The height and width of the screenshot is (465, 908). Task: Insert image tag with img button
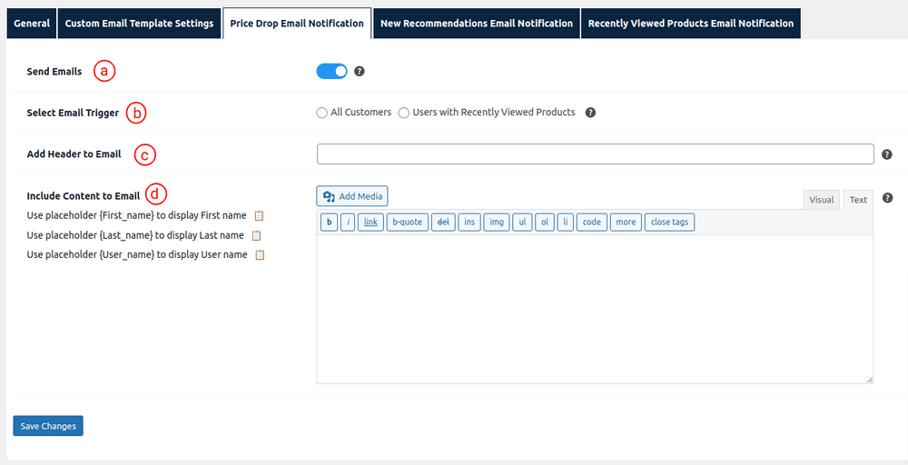(x=497, y=222)
